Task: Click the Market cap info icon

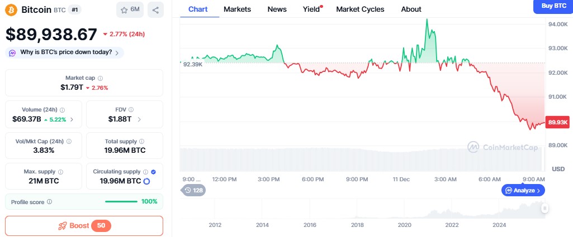Action: pyautogui.click(x=101, y=79)
